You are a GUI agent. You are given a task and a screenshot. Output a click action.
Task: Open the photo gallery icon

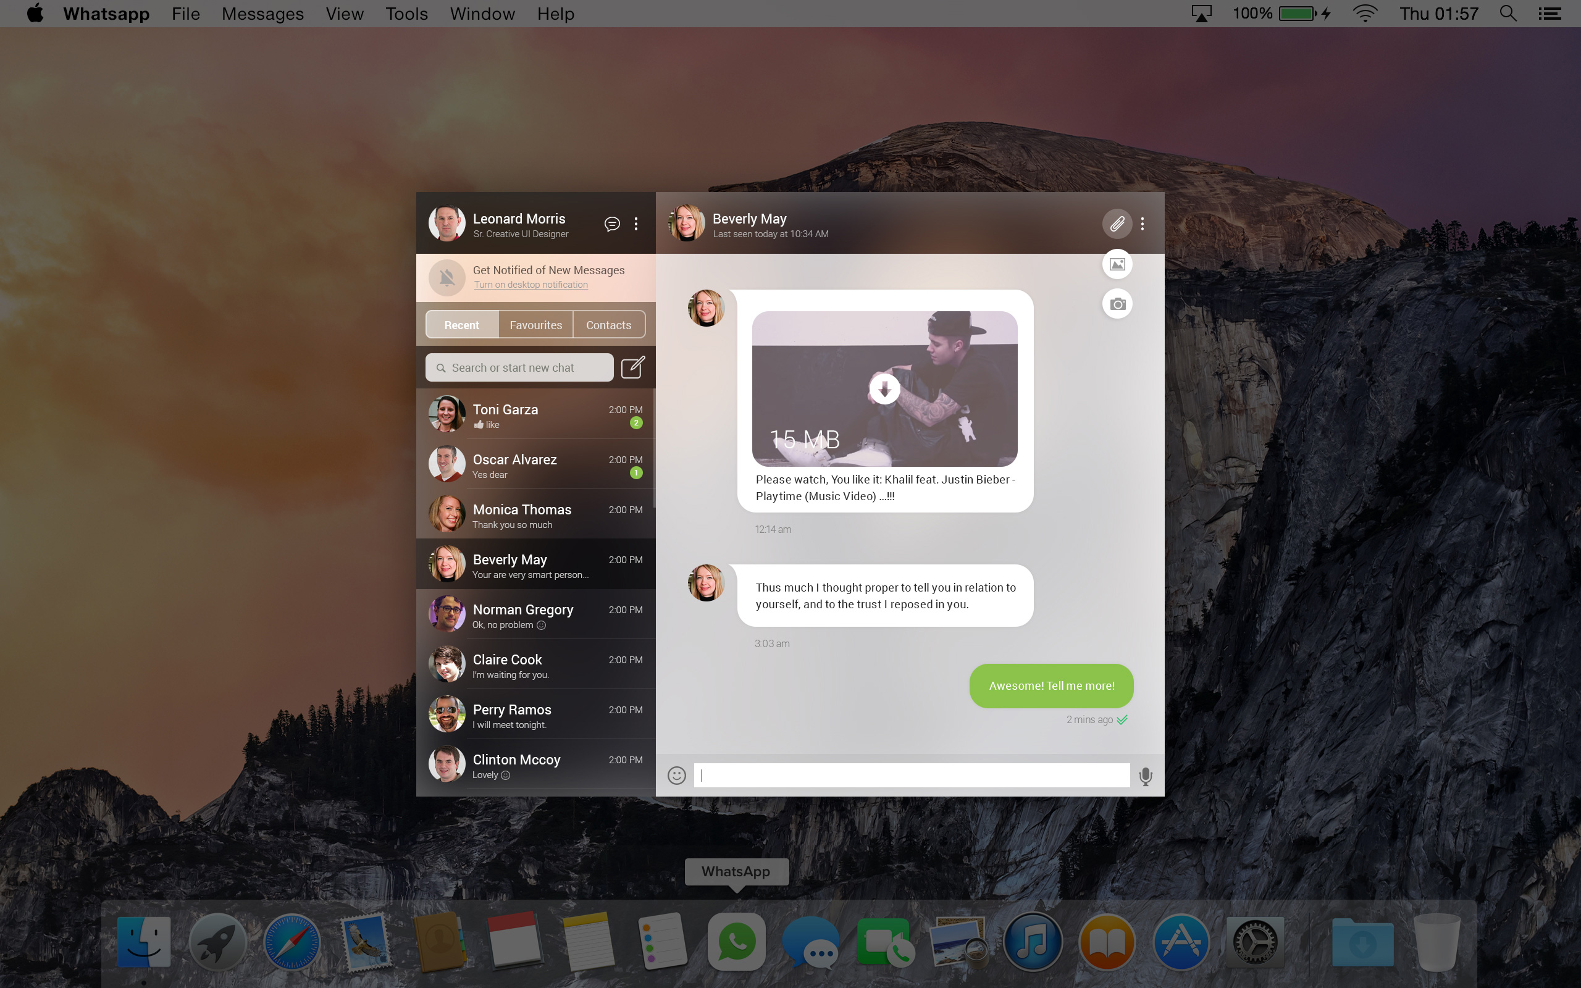click(1118, 264)
